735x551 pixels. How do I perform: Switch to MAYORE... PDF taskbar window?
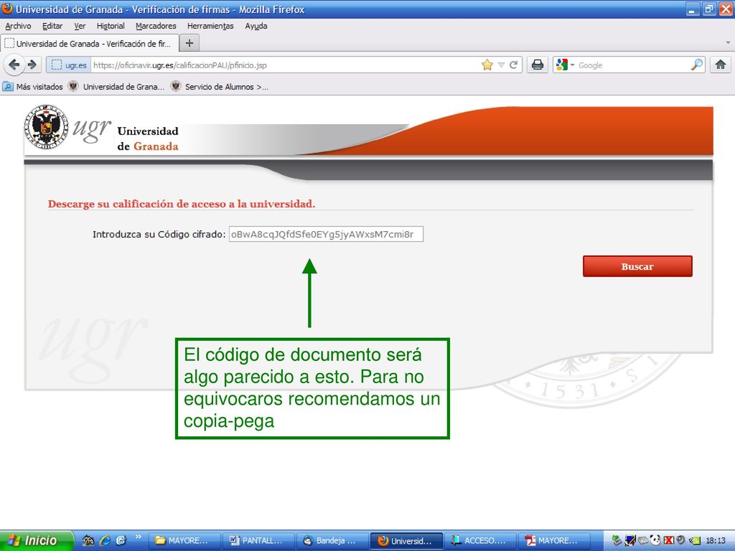(x=555, y=541)
